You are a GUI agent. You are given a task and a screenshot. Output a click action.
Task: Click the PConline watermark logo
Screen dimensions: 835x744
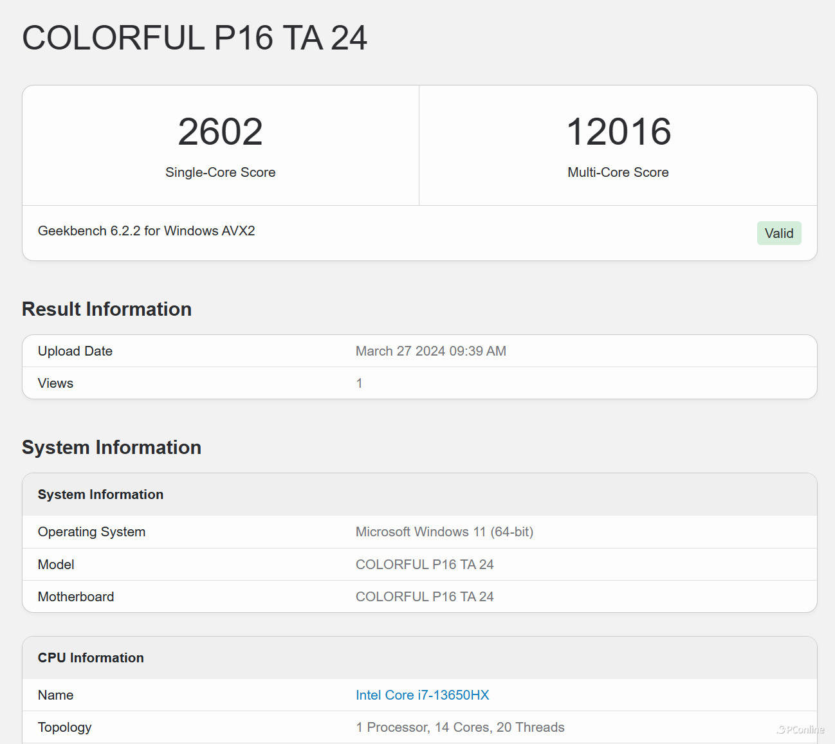click(x=800, y=729)
